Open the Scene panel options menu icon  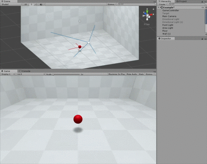(154, 2)
